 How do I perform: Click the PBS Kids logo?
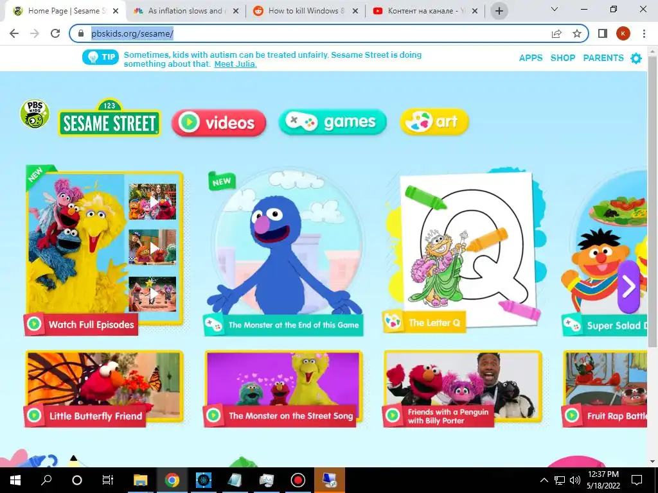click(35, 114)
